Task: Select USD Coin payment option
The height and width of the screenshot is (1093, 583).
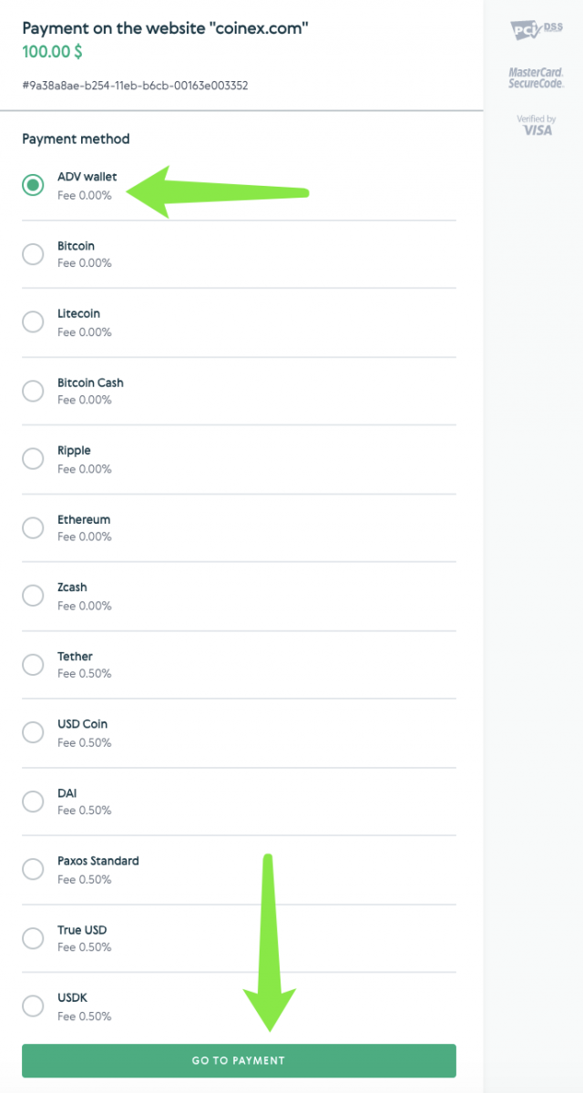Action: (x=33, y=732)
